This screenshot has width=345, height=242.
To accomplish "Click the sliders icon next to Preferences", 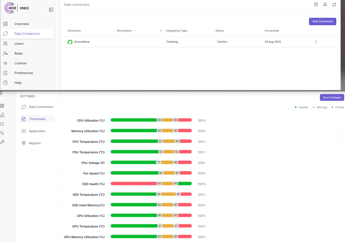I will [x=6, y=73].
